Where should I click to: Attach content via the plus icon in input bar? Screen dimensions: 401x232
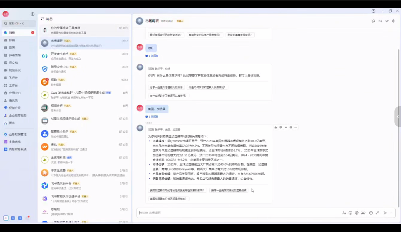tap(371, 213)
